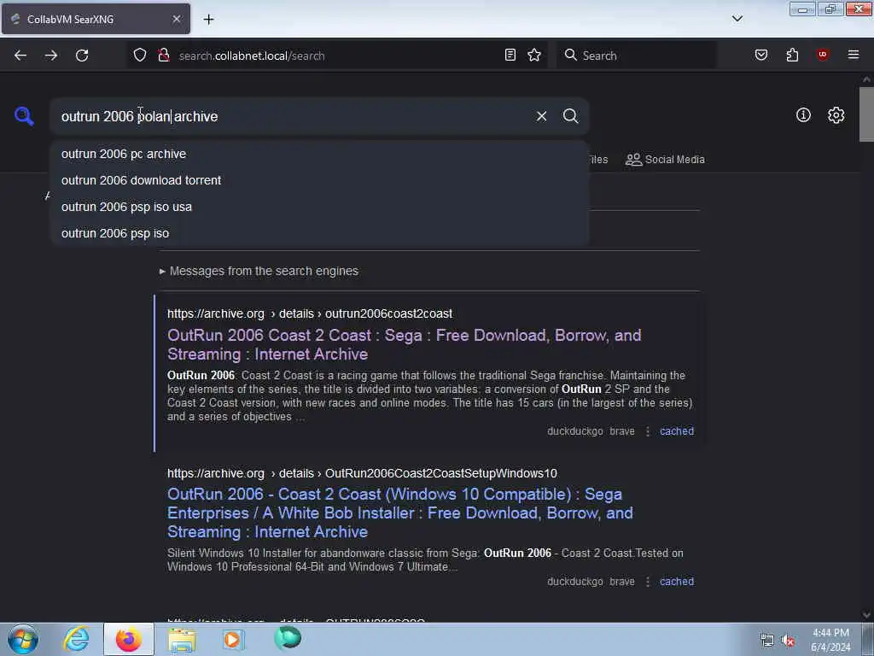Viewport: 874px width, 656px height.
Task: Click the scrollbar down arrow
Action: 867,615
